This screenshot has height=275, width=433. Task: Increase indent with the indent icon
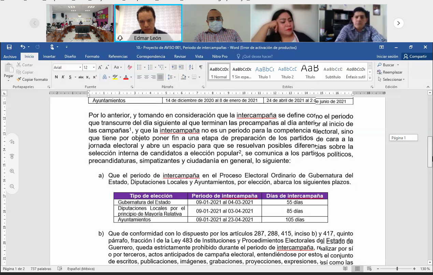click(181, 67)
